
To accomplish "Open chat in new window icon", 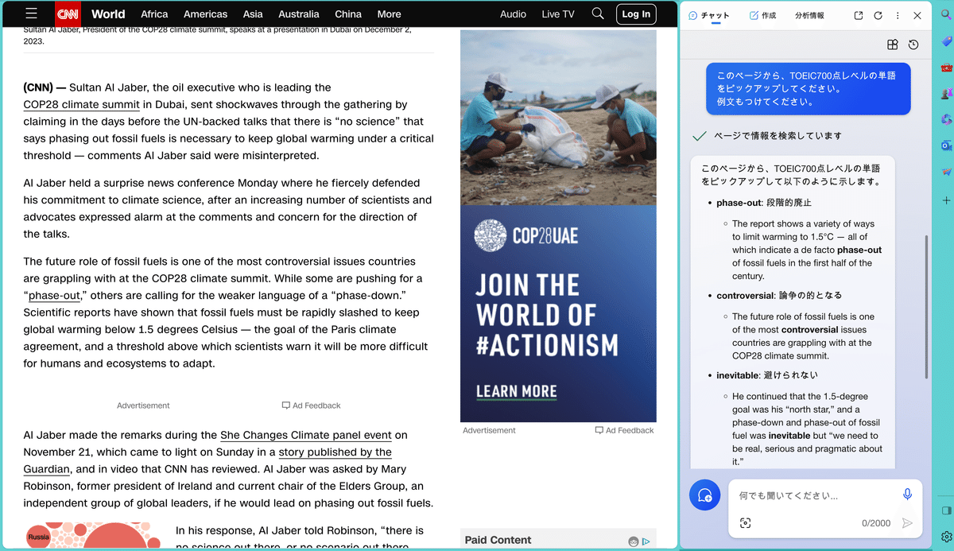I will click(859, 15).
